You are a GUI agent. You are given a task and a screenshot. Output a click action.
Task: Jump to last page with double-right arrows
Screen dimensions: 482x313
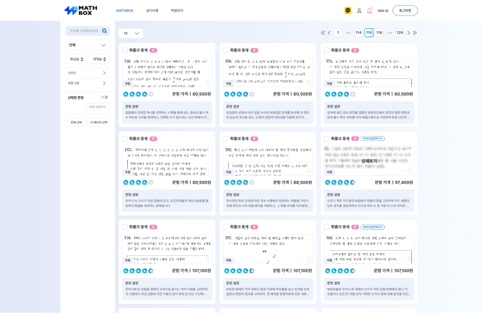coord(415,33)
